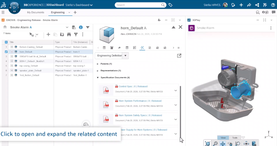
Task: Click the plus add icon in top bar
Action: (241, 5)
